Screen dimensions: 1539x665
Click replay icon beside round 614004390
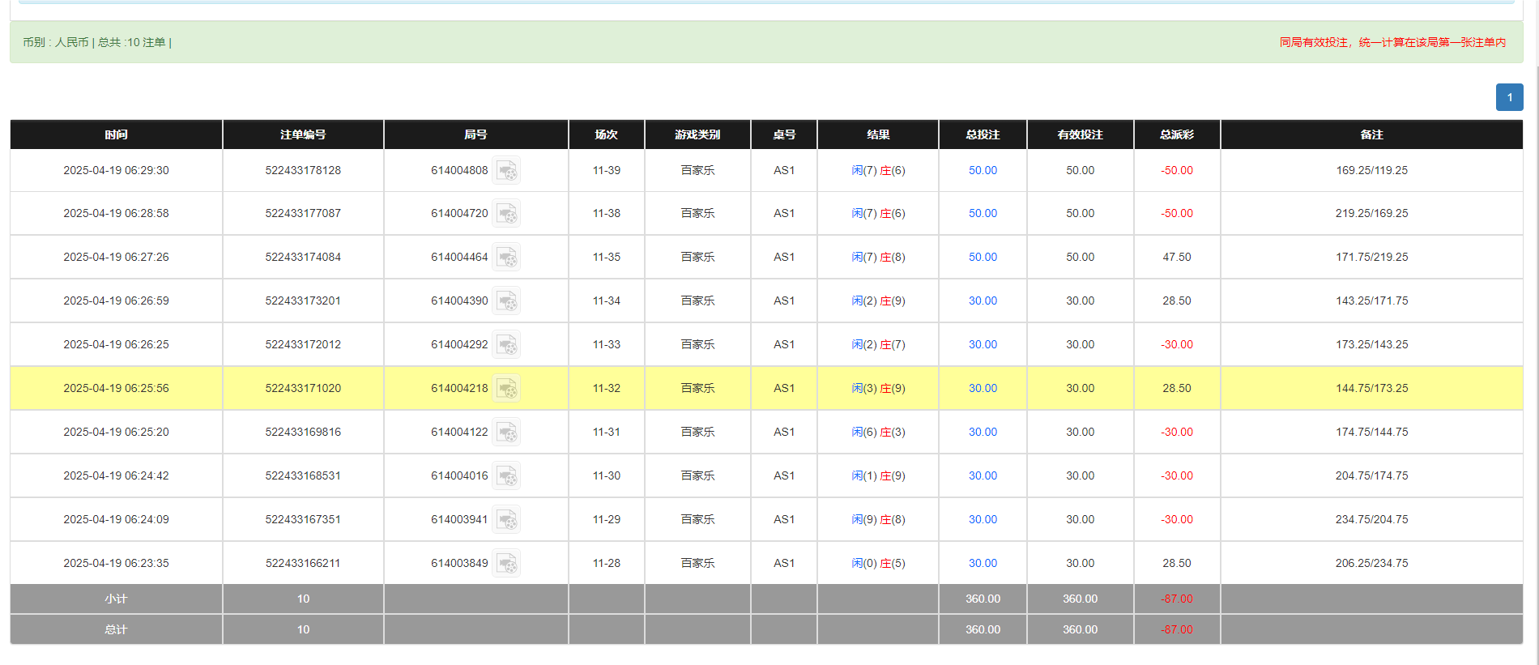click(506, 301)
